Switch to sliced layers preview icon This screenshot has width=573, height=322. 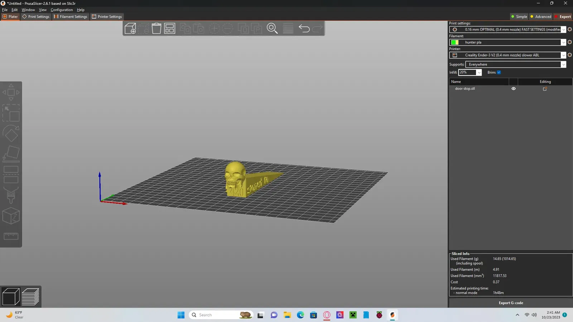30,297
